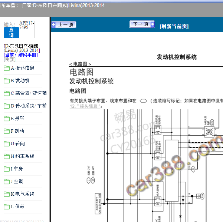Open folder icon for G 转向
This screenshot has width=223, height=222.
pyautogui.click(x=7, y=143)
